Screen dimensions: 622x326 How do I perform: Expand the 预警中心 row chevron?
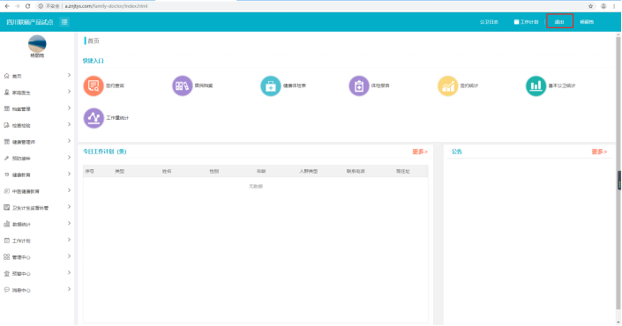(69, 272)
